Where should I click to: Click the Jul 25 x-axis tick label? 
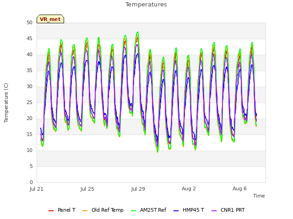tap(87, 189)
